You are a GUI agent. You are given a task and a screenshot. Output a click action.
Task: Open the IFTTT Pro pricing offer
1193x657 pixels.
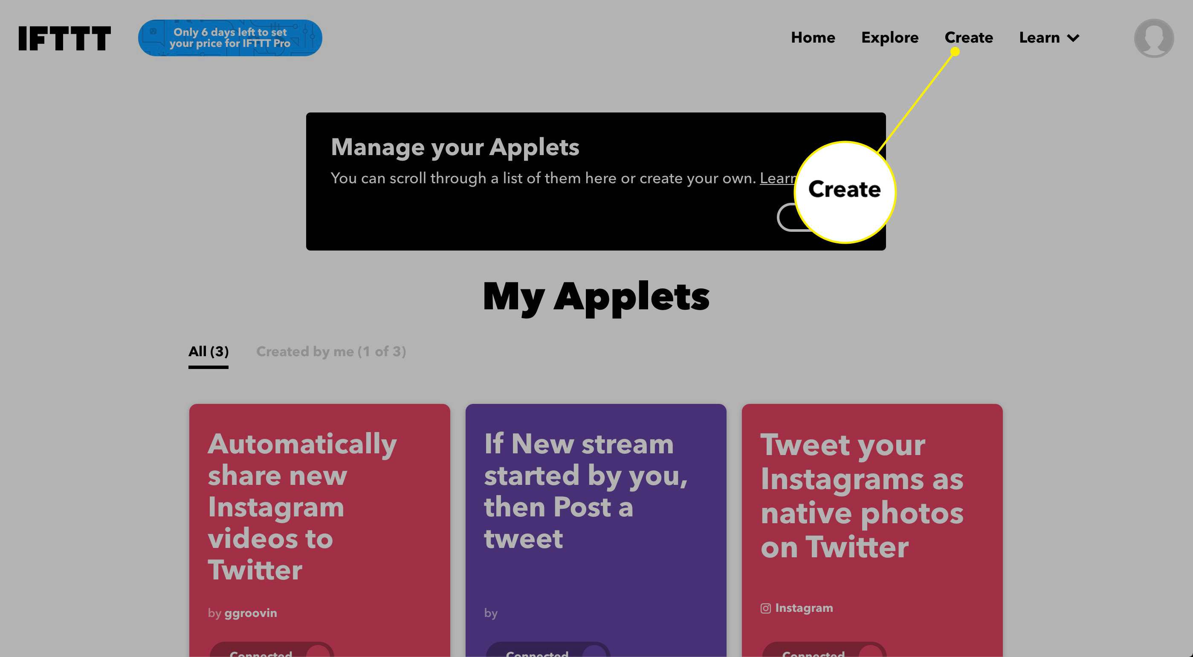pyautogui.click(x=231, y=38)
